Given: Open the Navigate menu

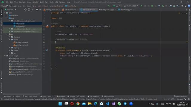Looking at the screenshot, I should (x=22, y=2).
